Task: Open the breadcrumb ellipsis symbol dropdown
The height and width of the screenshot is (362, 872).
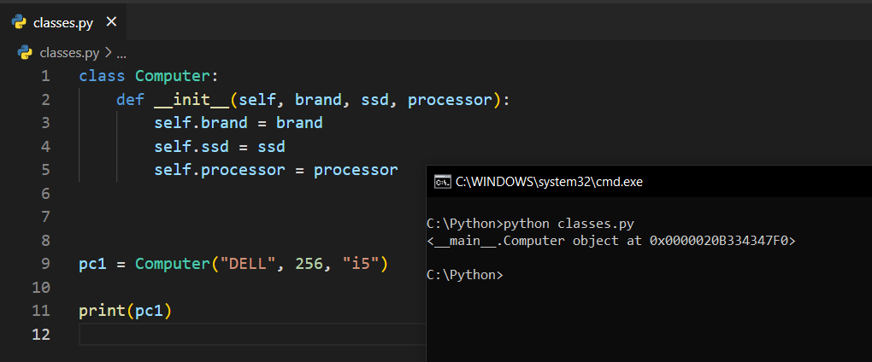Action: (x=121, y=53)
